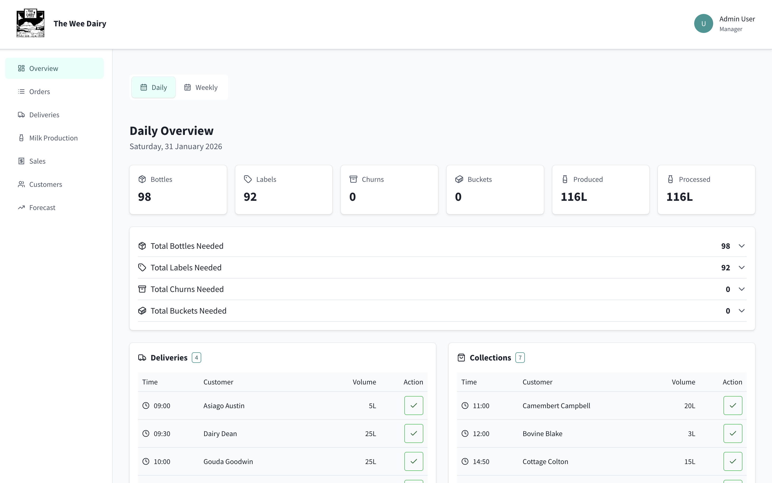Expand Total Labels Needed chevron
Screen dimensions: 772x483
(741, 268)
